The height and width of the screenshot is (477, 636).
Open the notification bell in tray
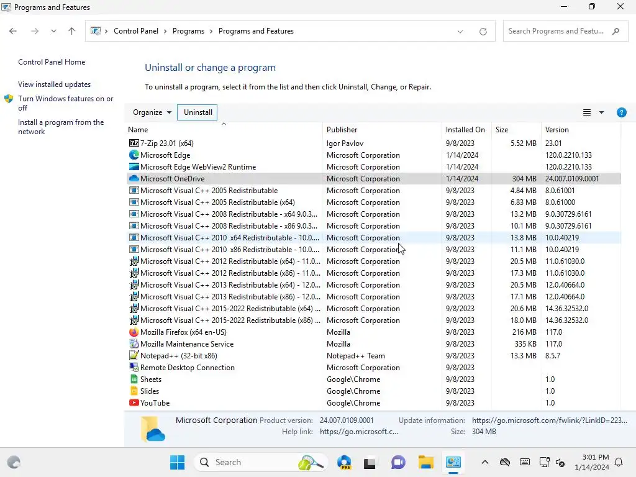click(x=619, y=462)
